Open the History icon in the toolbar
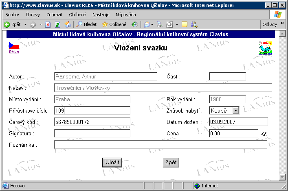288x191 pixels. [135, 24]
